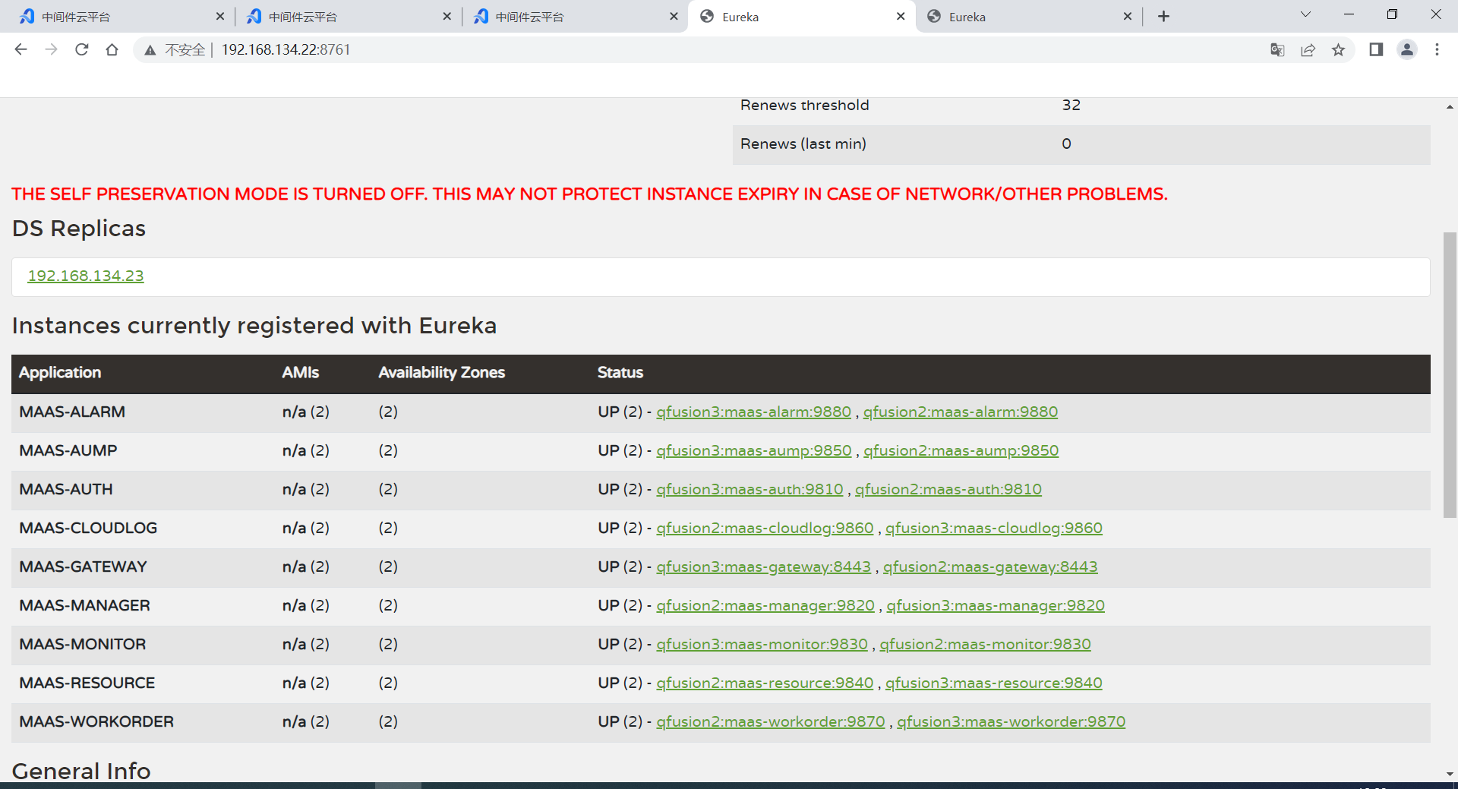The width and height of the screenshot is (1458, 789).
Task: Select the MAAS-RESOURCE application name
Action: (87, 683)
